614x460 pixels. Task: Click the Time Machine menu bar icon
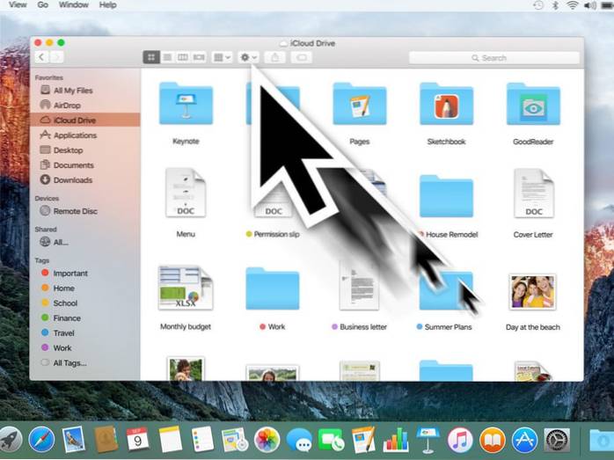[x=538, y=5]
